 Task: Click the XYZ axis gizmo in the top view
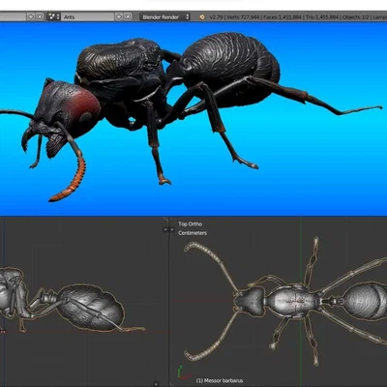(x=183, y=372)
